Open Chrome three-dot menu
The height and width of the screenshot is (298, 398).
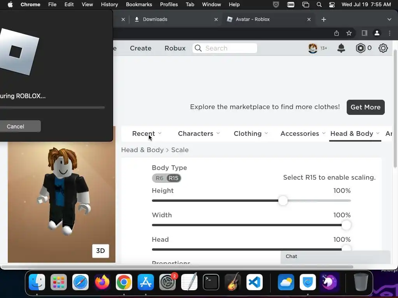point(389,33)
